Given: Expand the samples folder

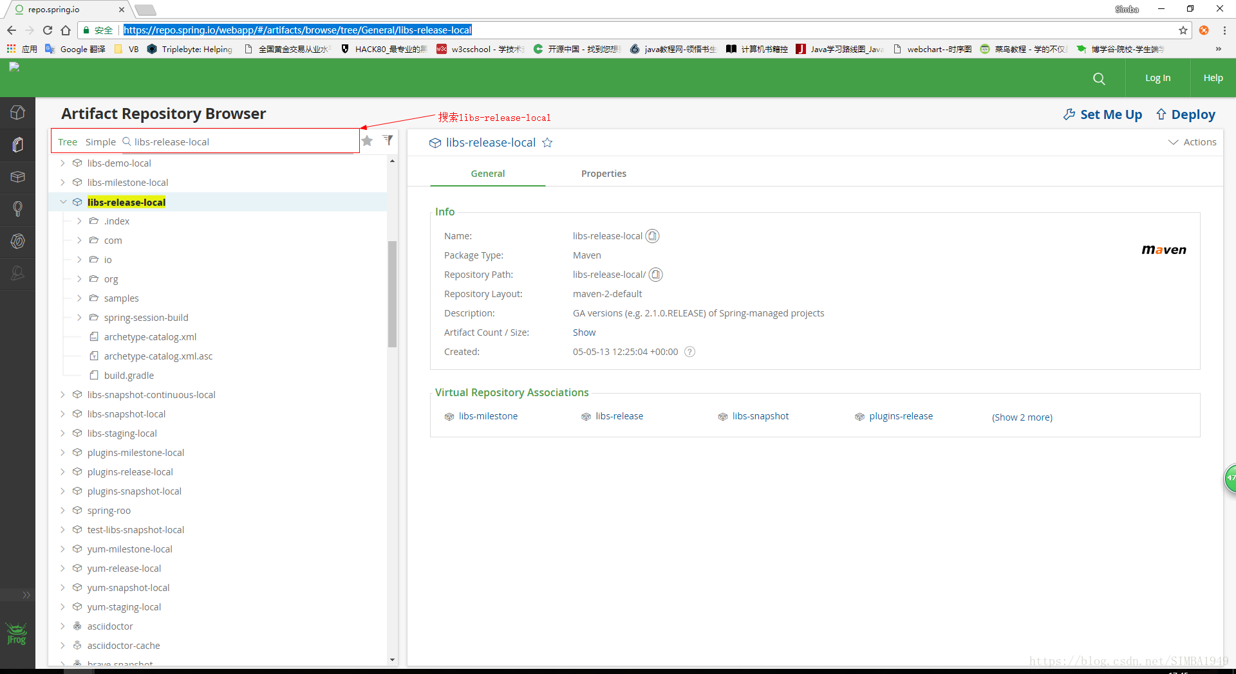Looking at the screenshot, I should point(79,298).
